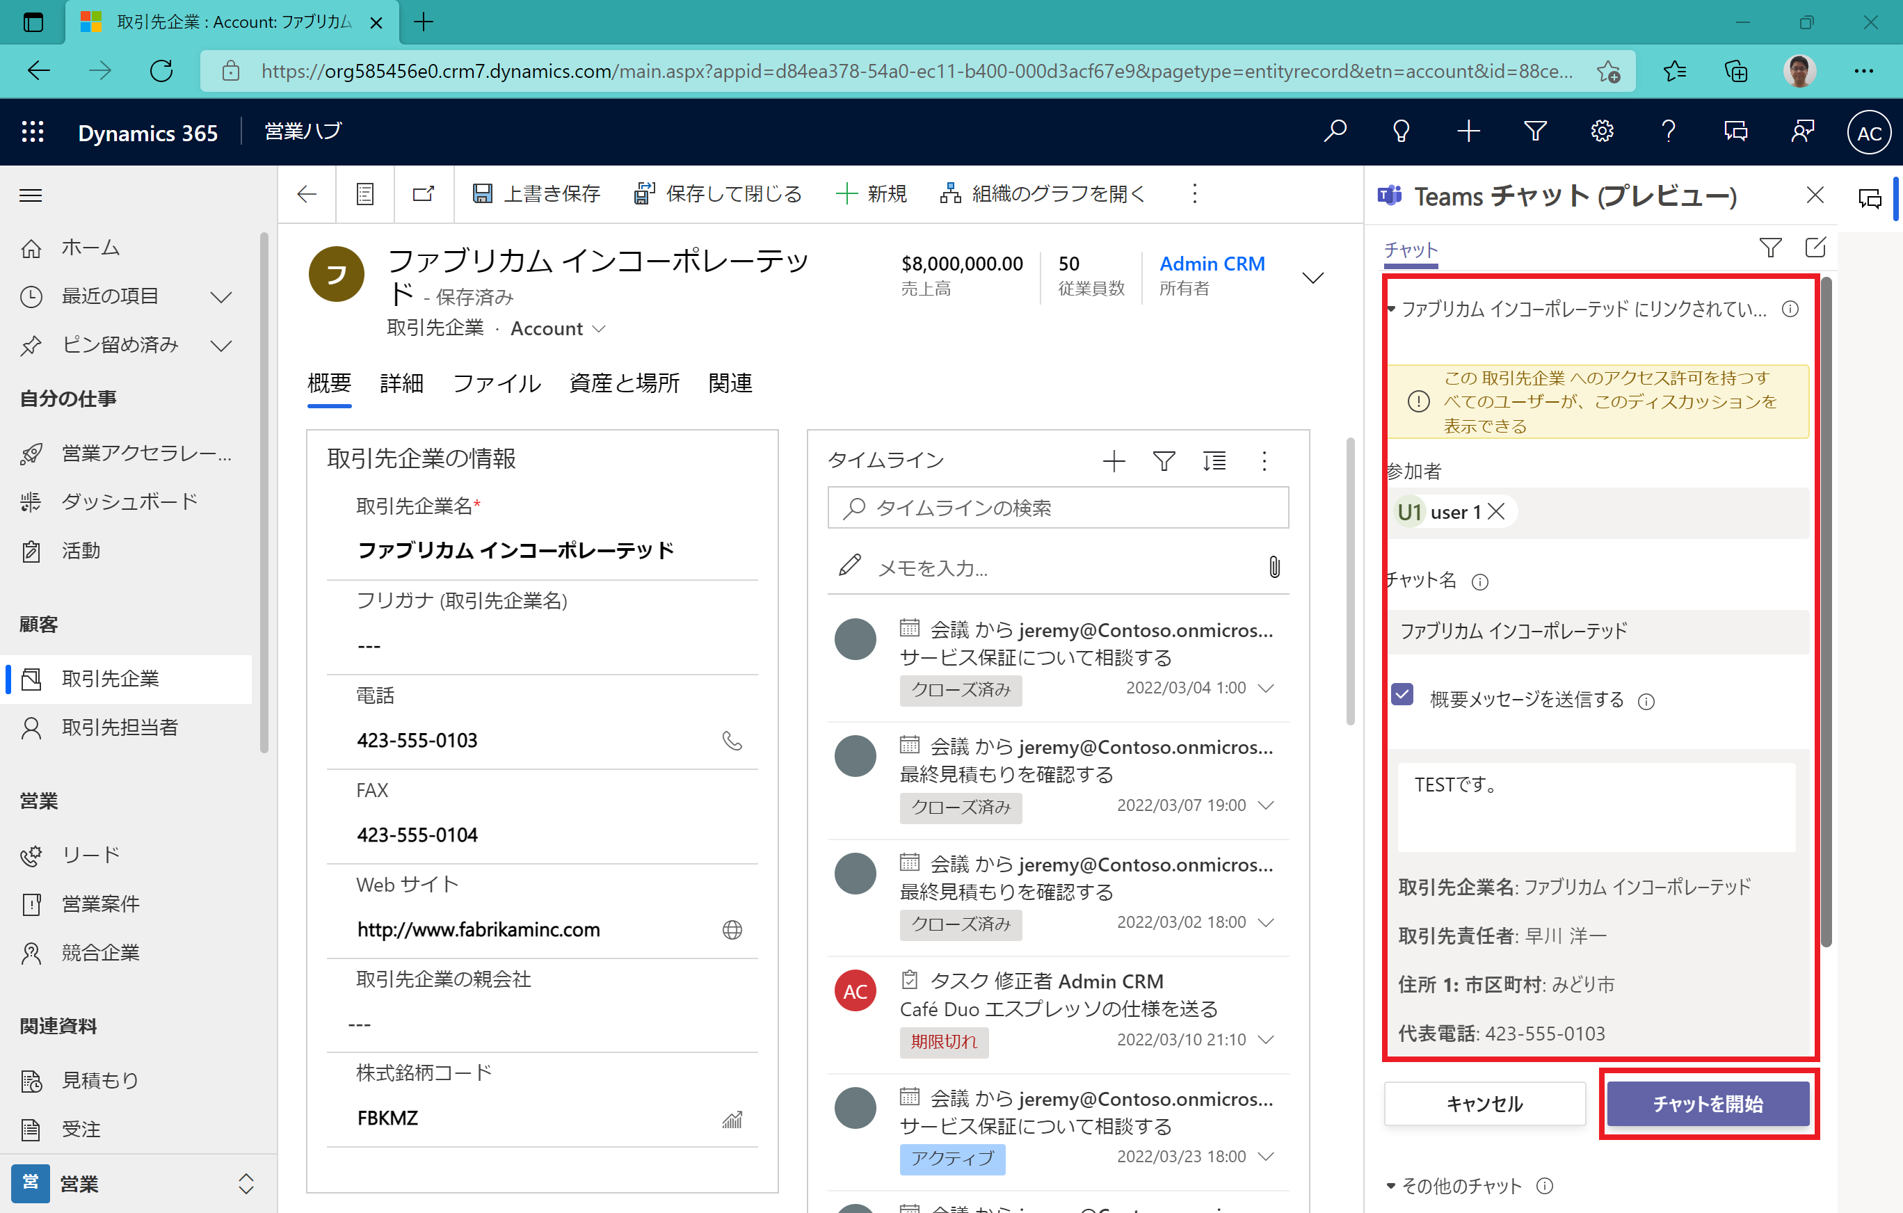Click the globe icon beside website URL
1903x1213 pixels.
[x=732, y=930]
